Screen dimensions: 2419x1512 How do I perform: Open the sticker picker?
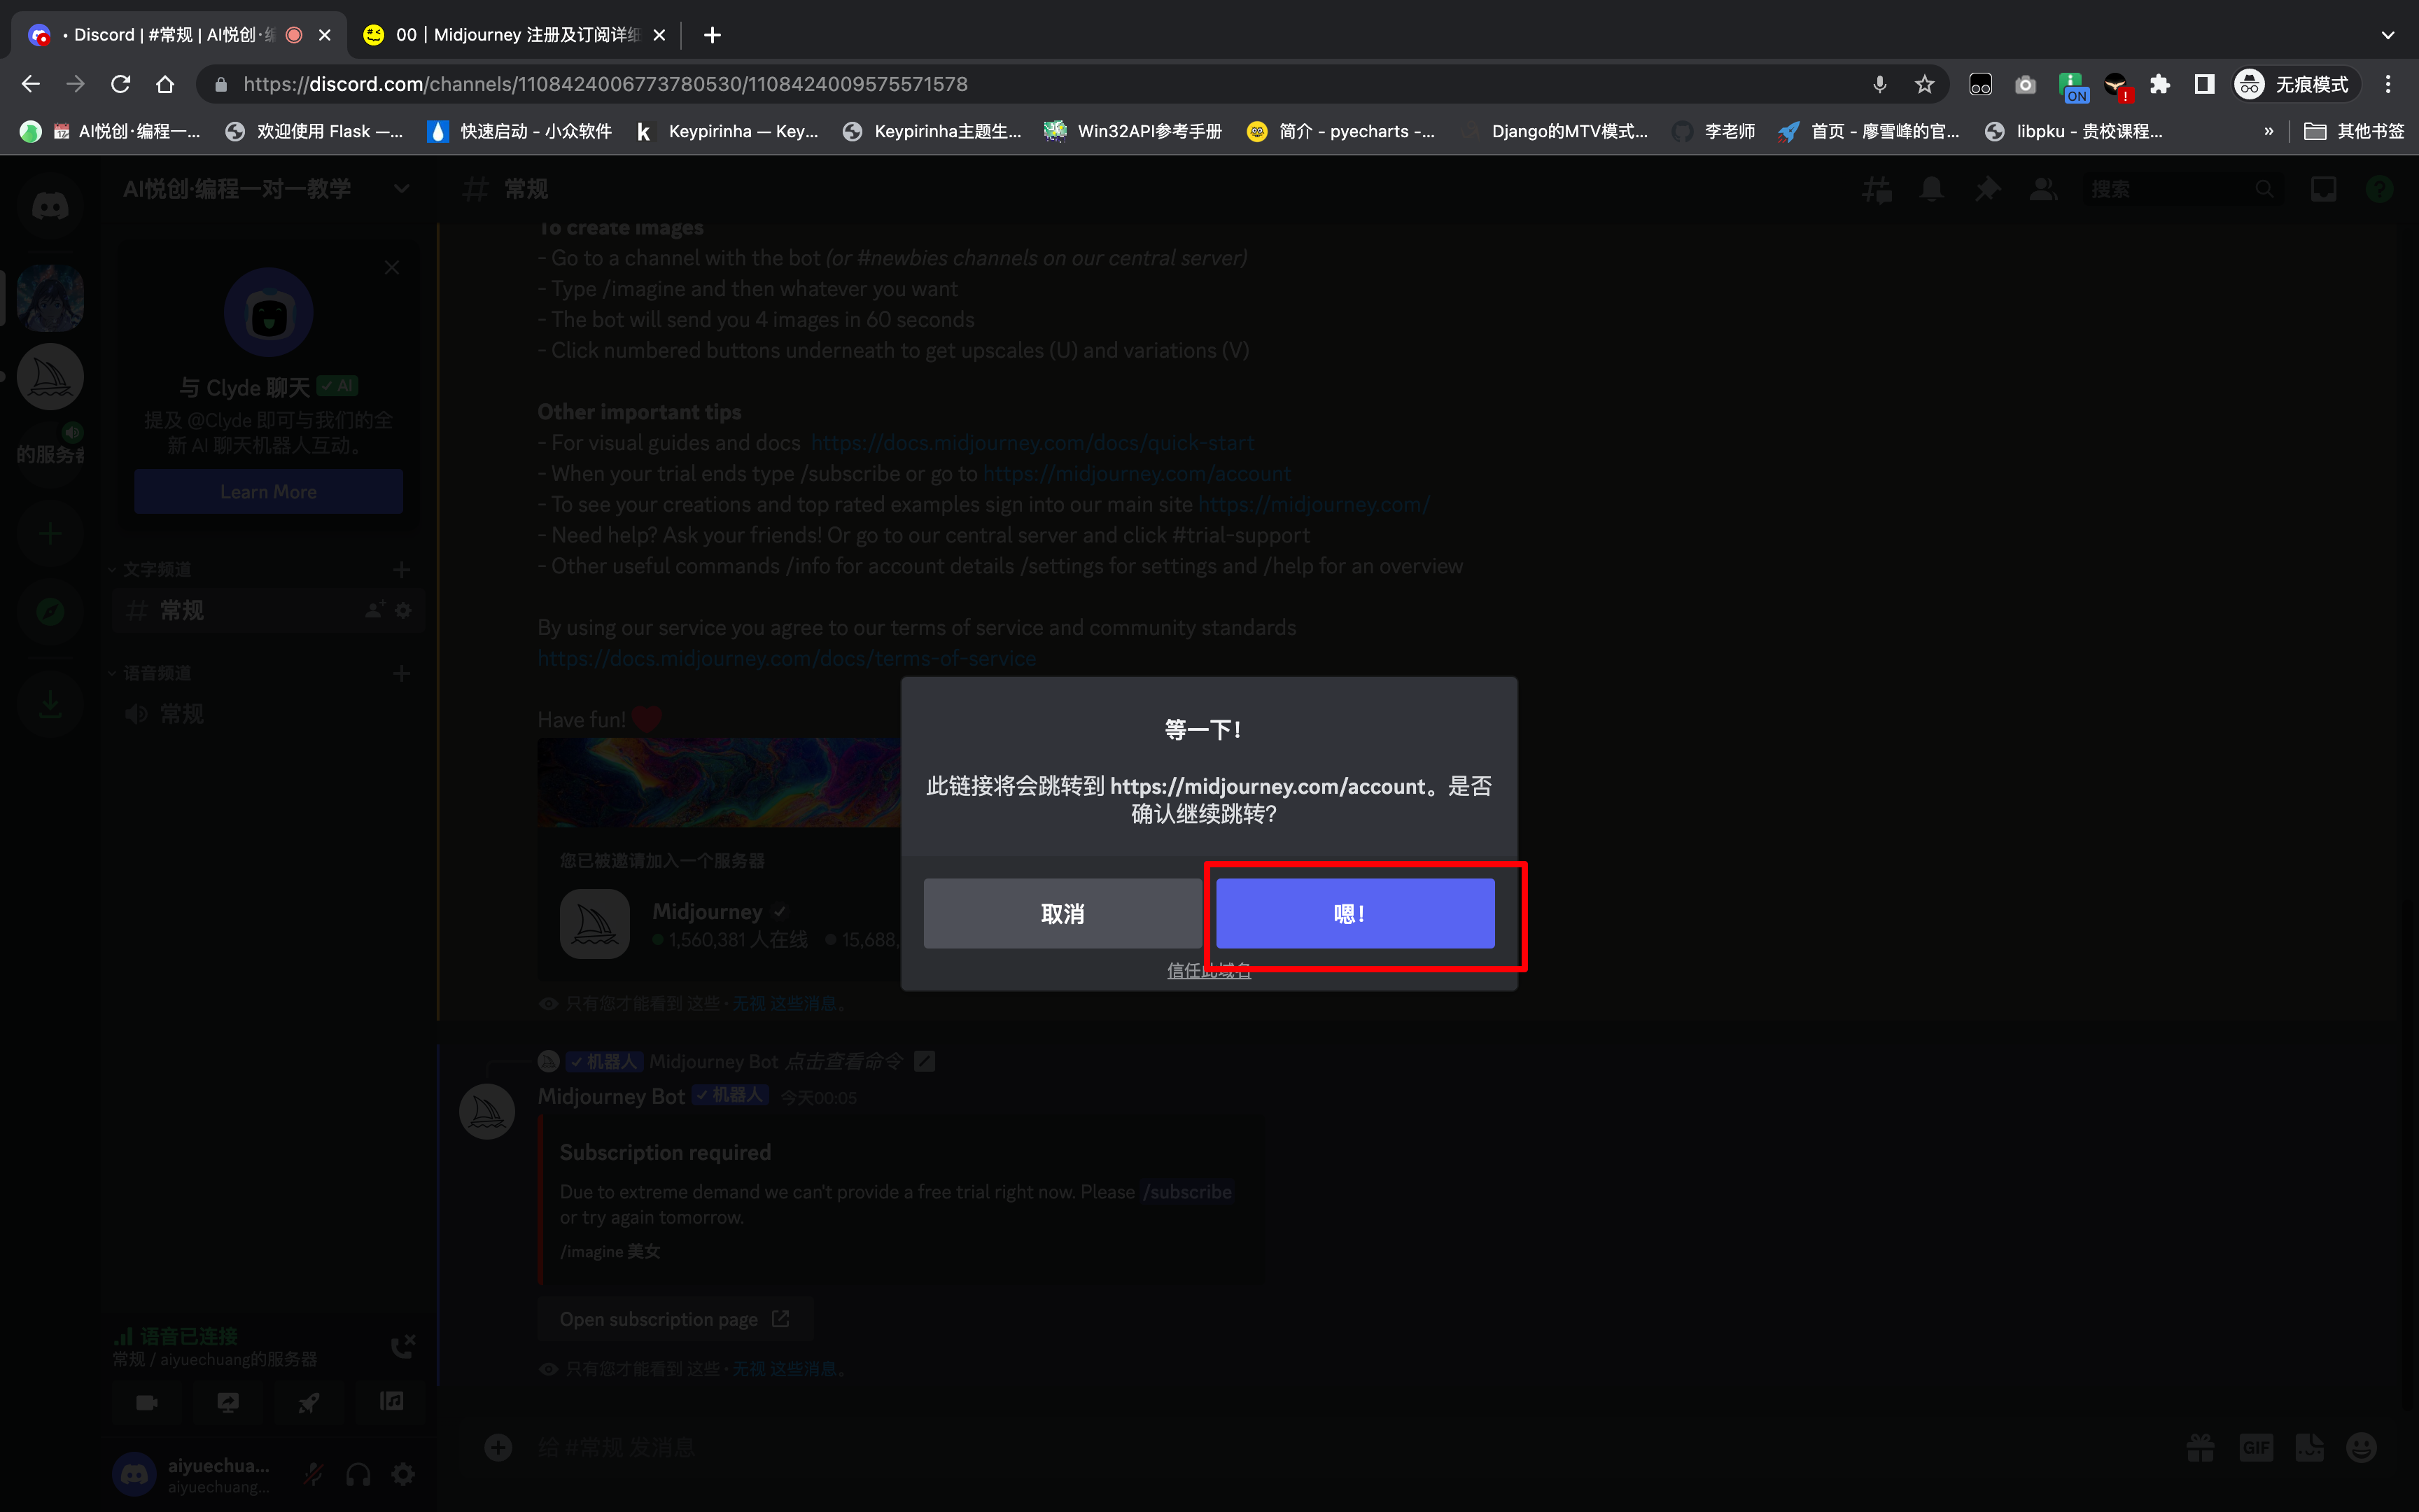[x=2309, y=1447]
